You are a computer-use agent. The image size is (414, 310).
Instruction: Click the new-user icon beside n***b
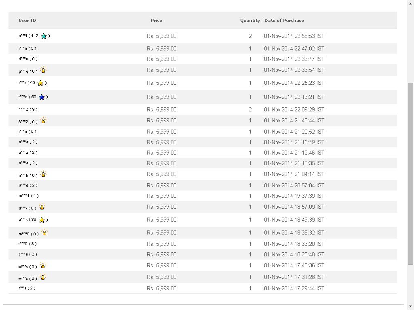tap(43, 174)
